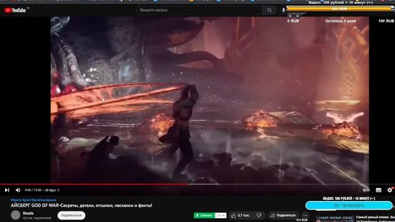Click the search field 'Введите запрос'
Viewport: 395px width, 222px height.
pos(199,10)
